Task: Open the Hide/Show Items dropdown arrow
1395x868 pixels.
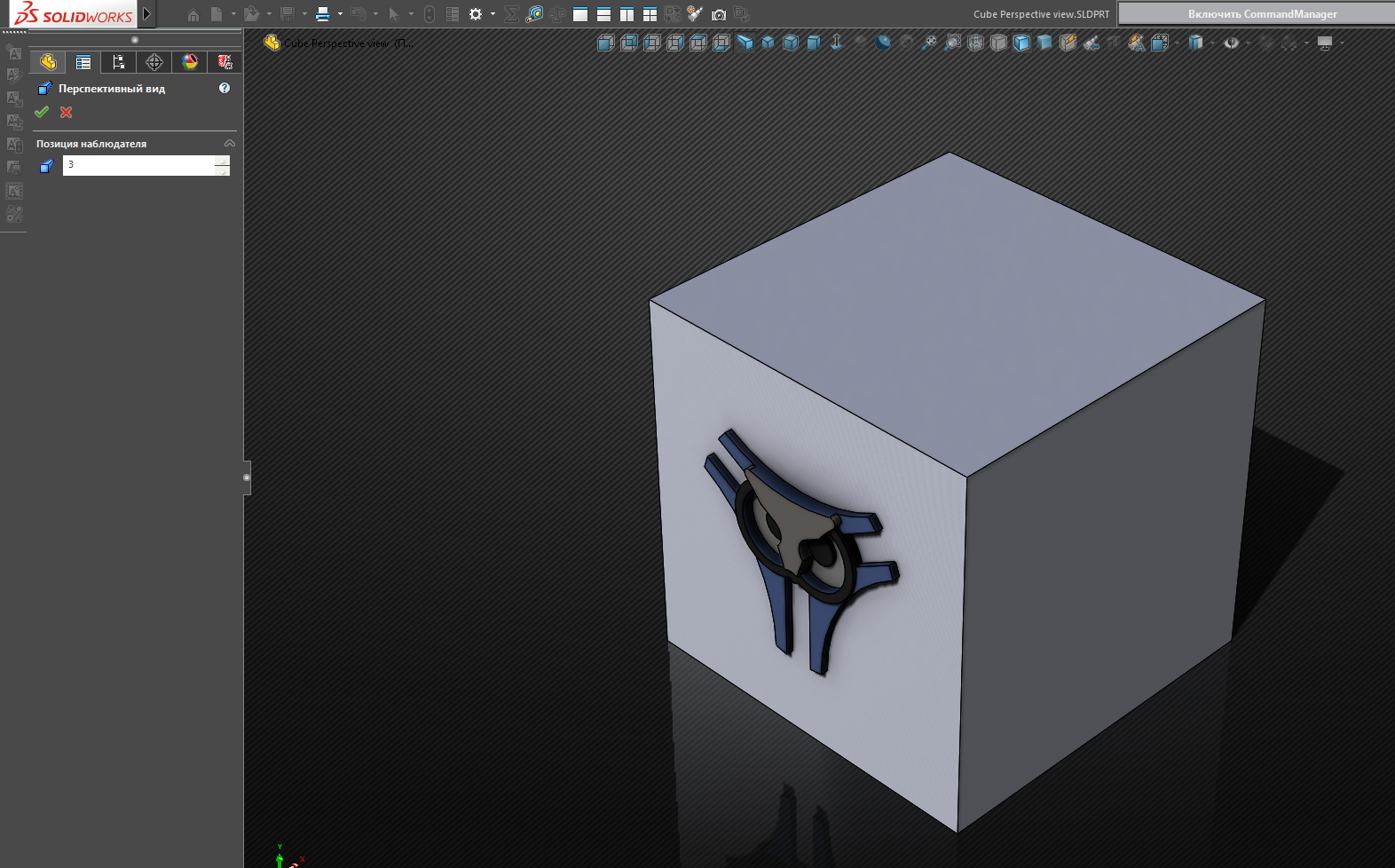Action: pyautogui.click(x=1248, y=43)
